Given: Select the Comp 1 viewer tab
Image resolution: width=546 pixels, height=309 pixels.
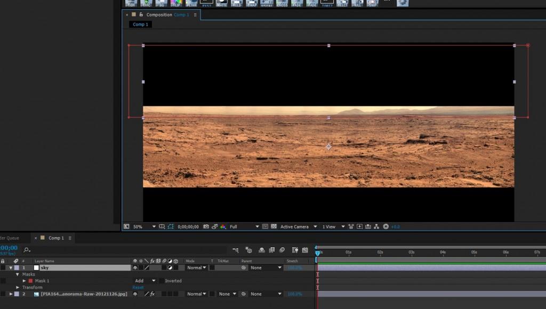Looking at the screenshot, I should [140, 25].
